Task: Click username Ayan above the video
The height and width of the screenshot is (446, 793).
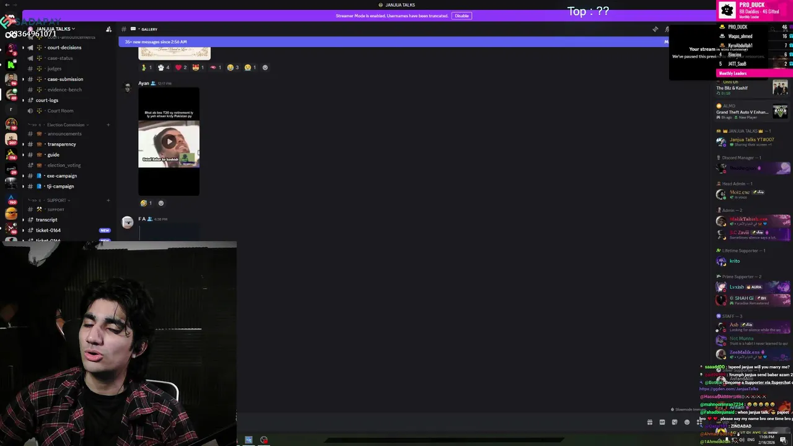Action: pyautogui.click(x=144, y=83)
